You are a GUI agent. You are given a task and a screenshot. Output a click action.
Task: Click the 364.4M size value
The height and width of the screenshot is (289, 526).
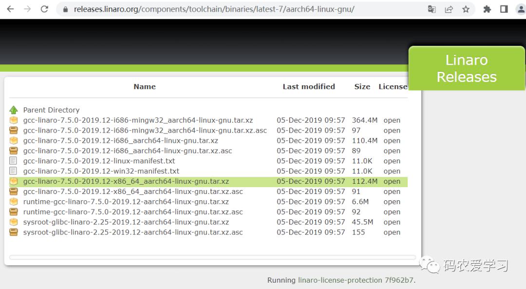point(365,120)
